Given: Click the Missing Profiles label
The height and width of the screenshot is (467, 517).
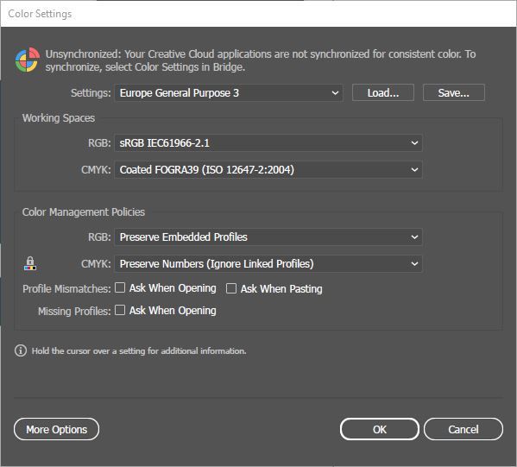Looking at the screenshot, I should click(x=74, y=311).
